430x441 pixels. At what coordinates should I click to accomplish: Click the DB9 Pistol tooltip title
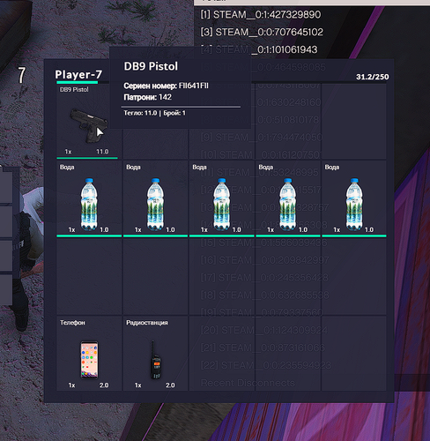(x=151, y=66)
